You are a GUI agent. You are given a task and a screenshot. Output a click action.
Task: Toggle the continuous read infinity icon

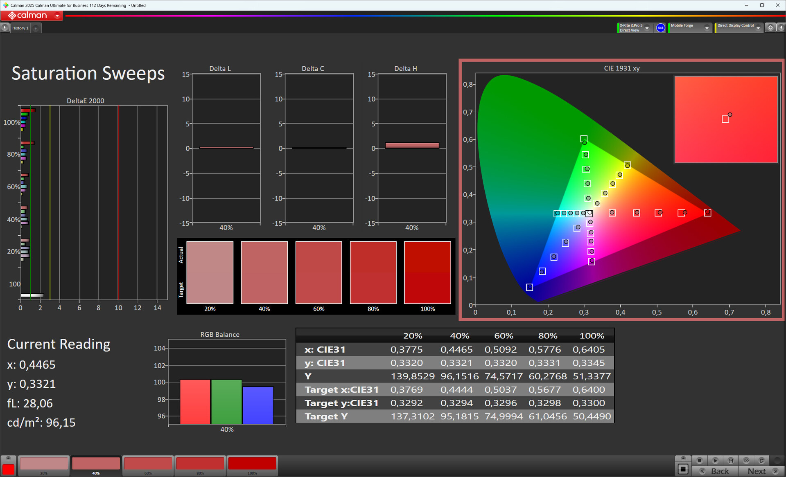746,460
